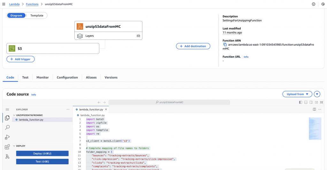Click the Add destination button
The height and width of the screenshot is (170, 327).
point(193,46)
